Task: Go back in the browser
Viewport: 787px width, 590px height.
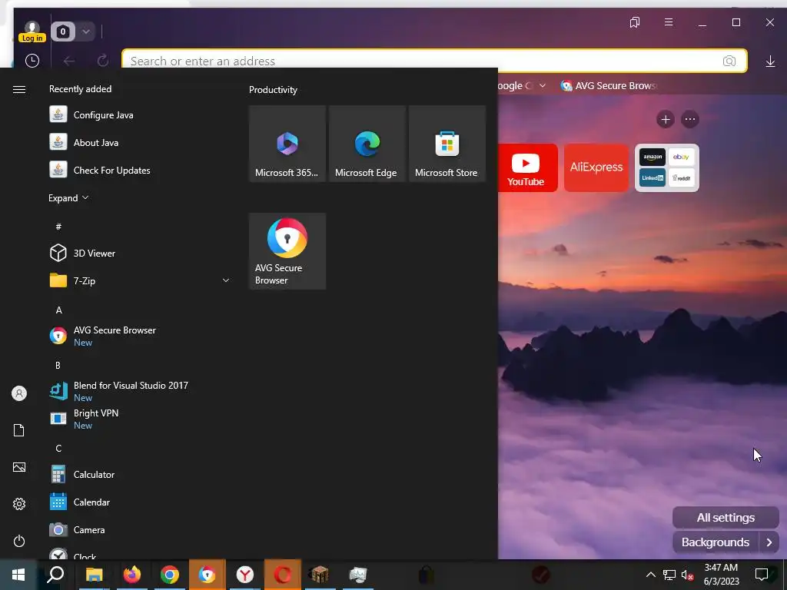Action: [68, 61]
